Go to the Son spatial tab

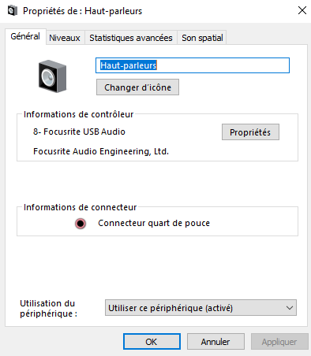click(x=202, y=38)
